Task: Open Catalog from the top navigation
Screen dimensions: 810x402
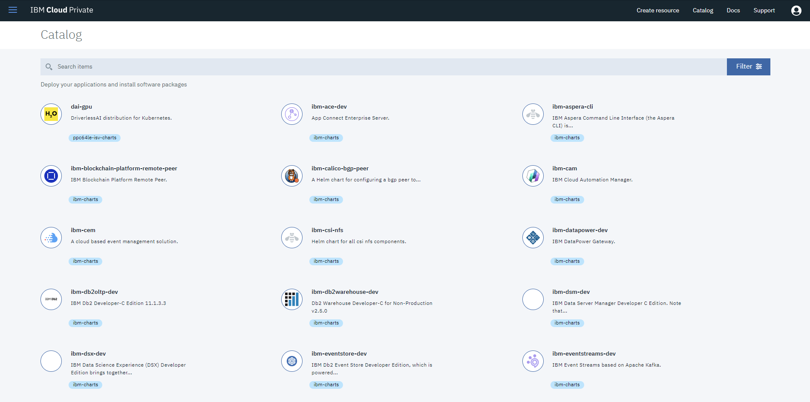Action: (x=703, y=11)
